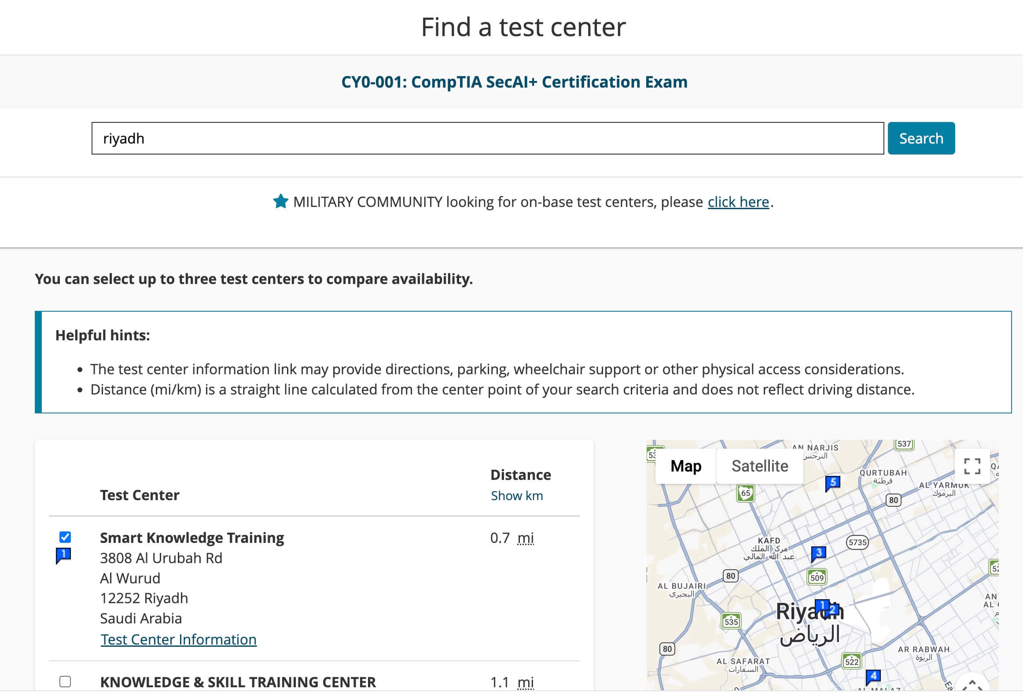
Task: Switch distance units with Show km
Action: pyautogui.click(x=517, y=496)
